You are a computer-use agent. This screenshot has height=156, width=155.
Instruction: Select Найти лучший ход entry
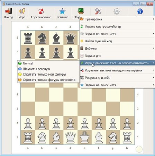[x=117, y=41]
